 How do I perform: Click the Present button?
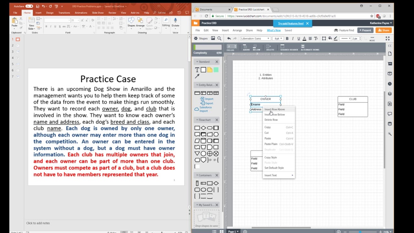(x=365, y=30)
